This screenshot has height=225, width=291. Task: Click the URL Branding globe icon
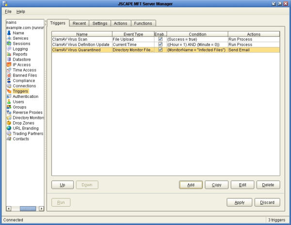coord(9,128)
